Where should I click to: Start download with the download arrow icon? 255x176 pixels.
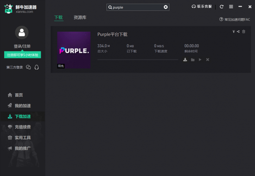pyautogui.click(x=185, y=60)
